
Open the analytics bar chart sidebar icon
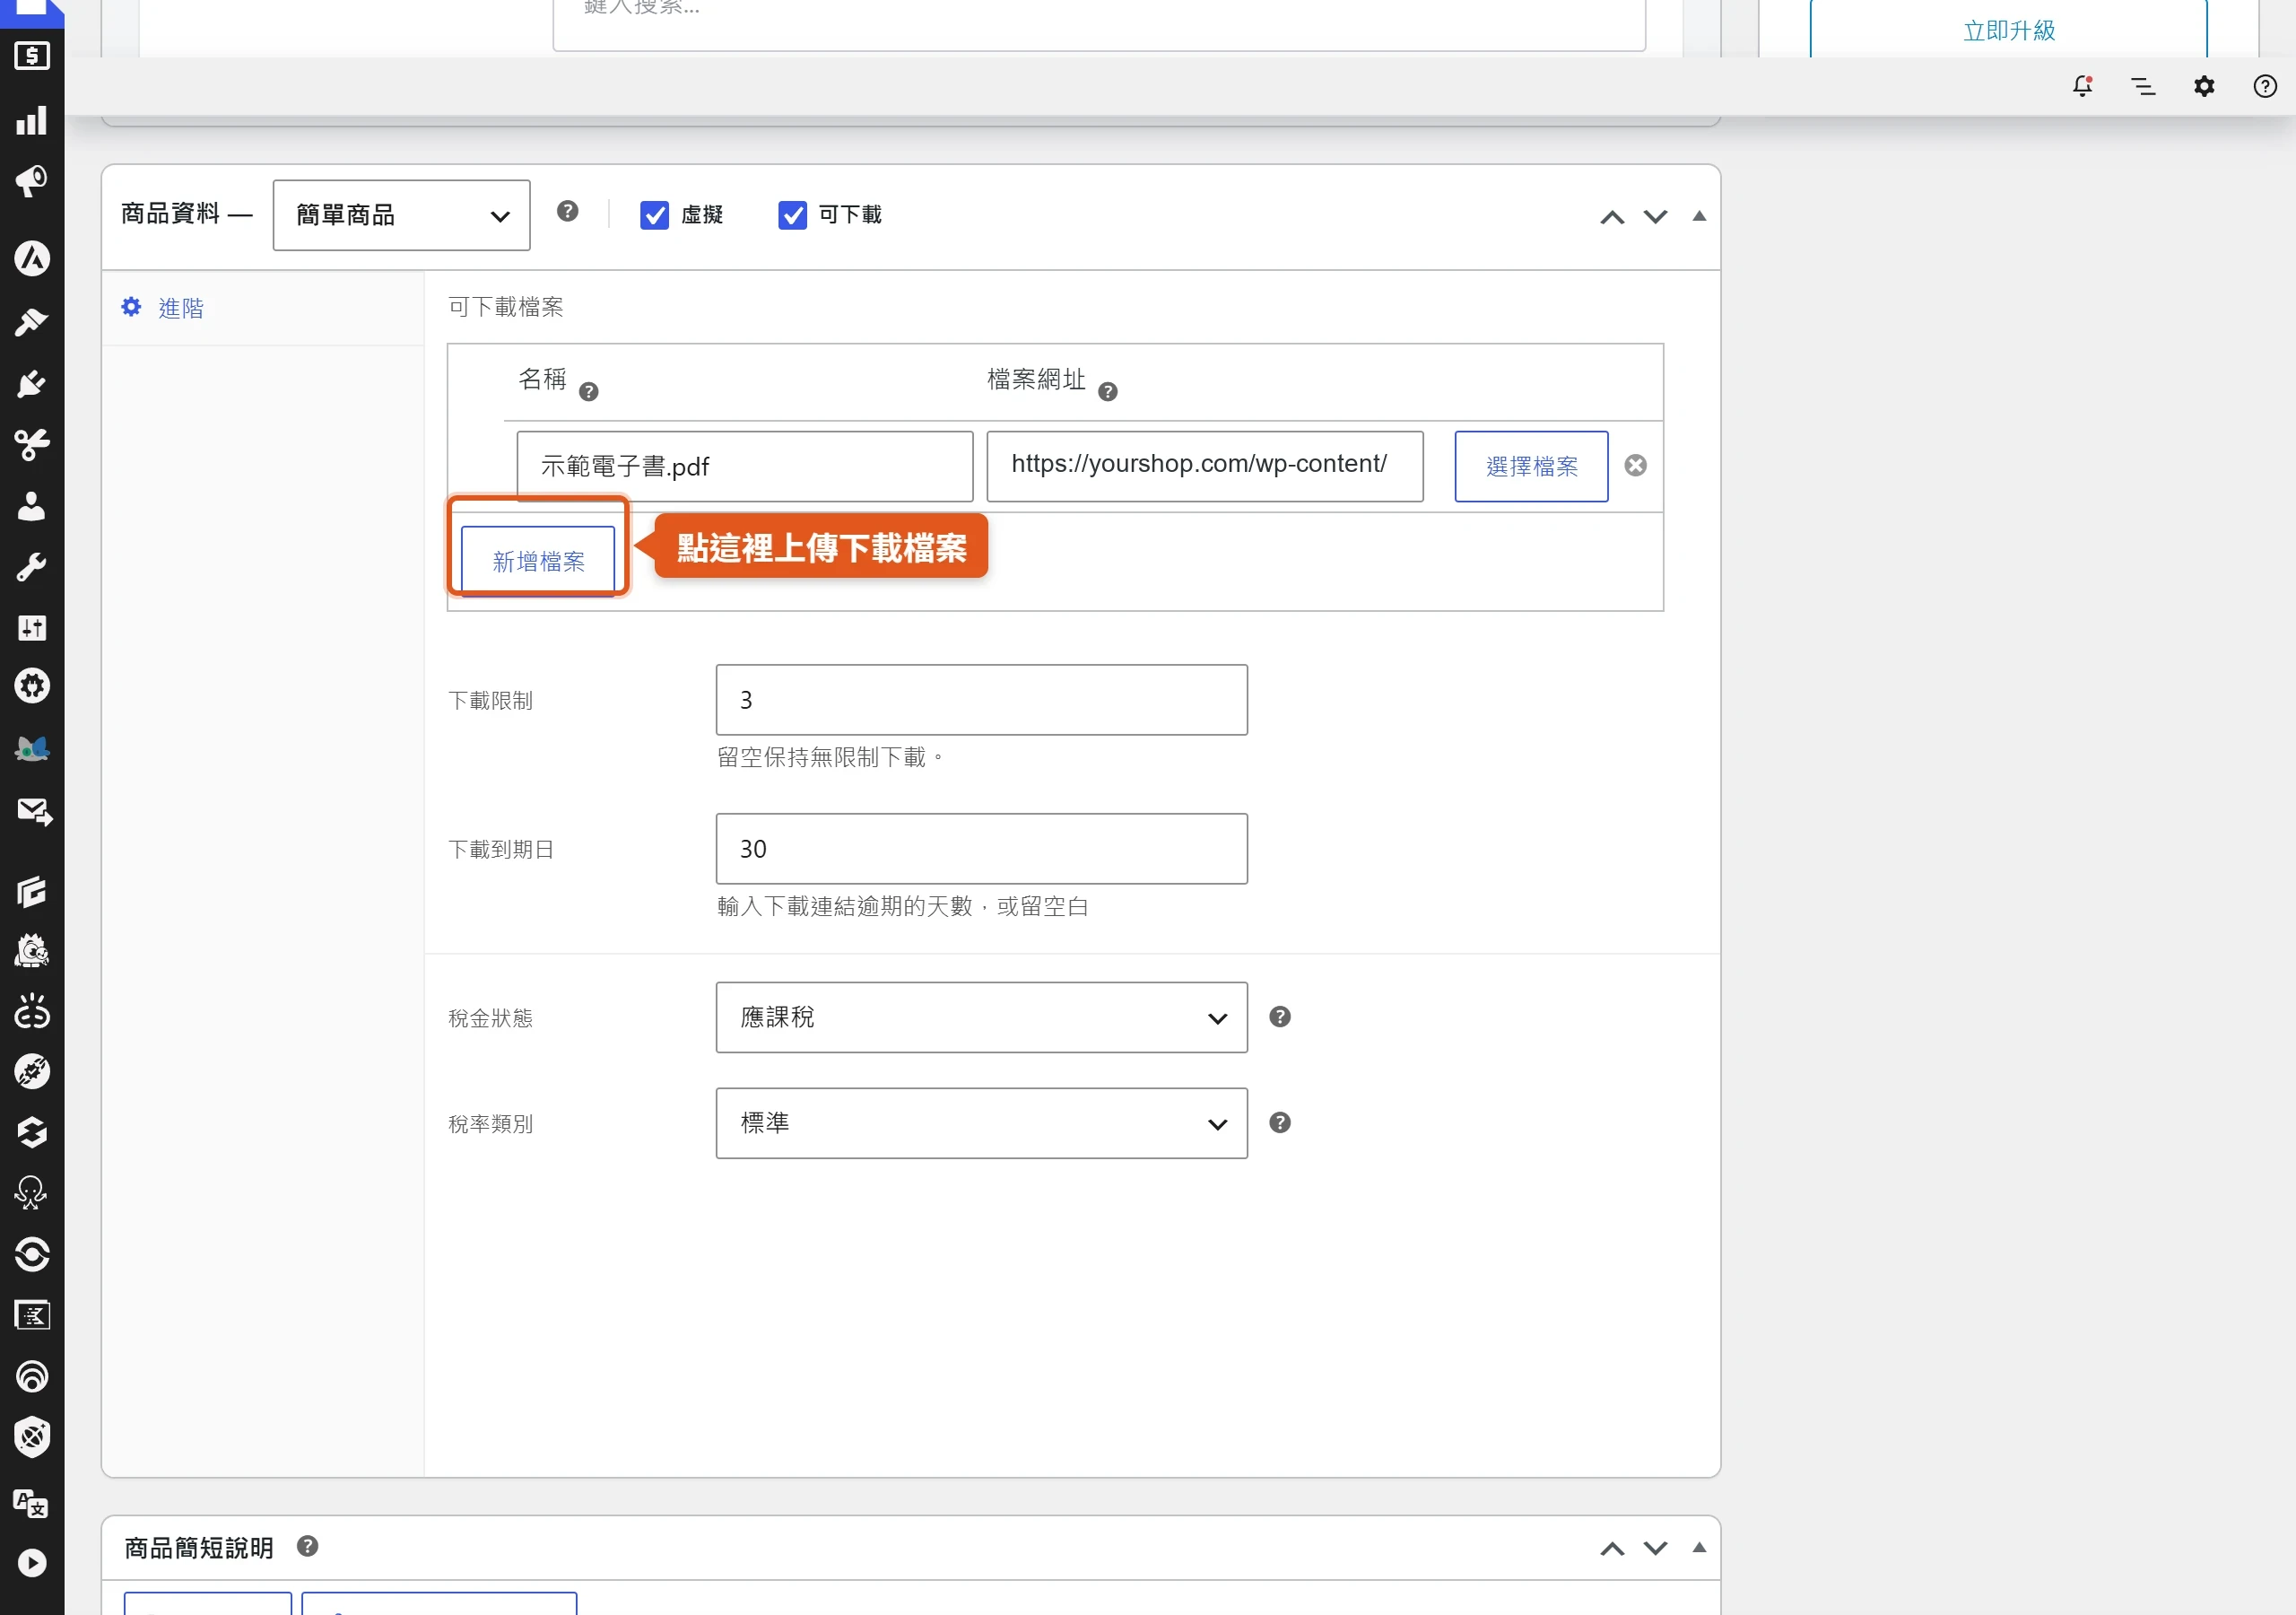pos(32,120)
